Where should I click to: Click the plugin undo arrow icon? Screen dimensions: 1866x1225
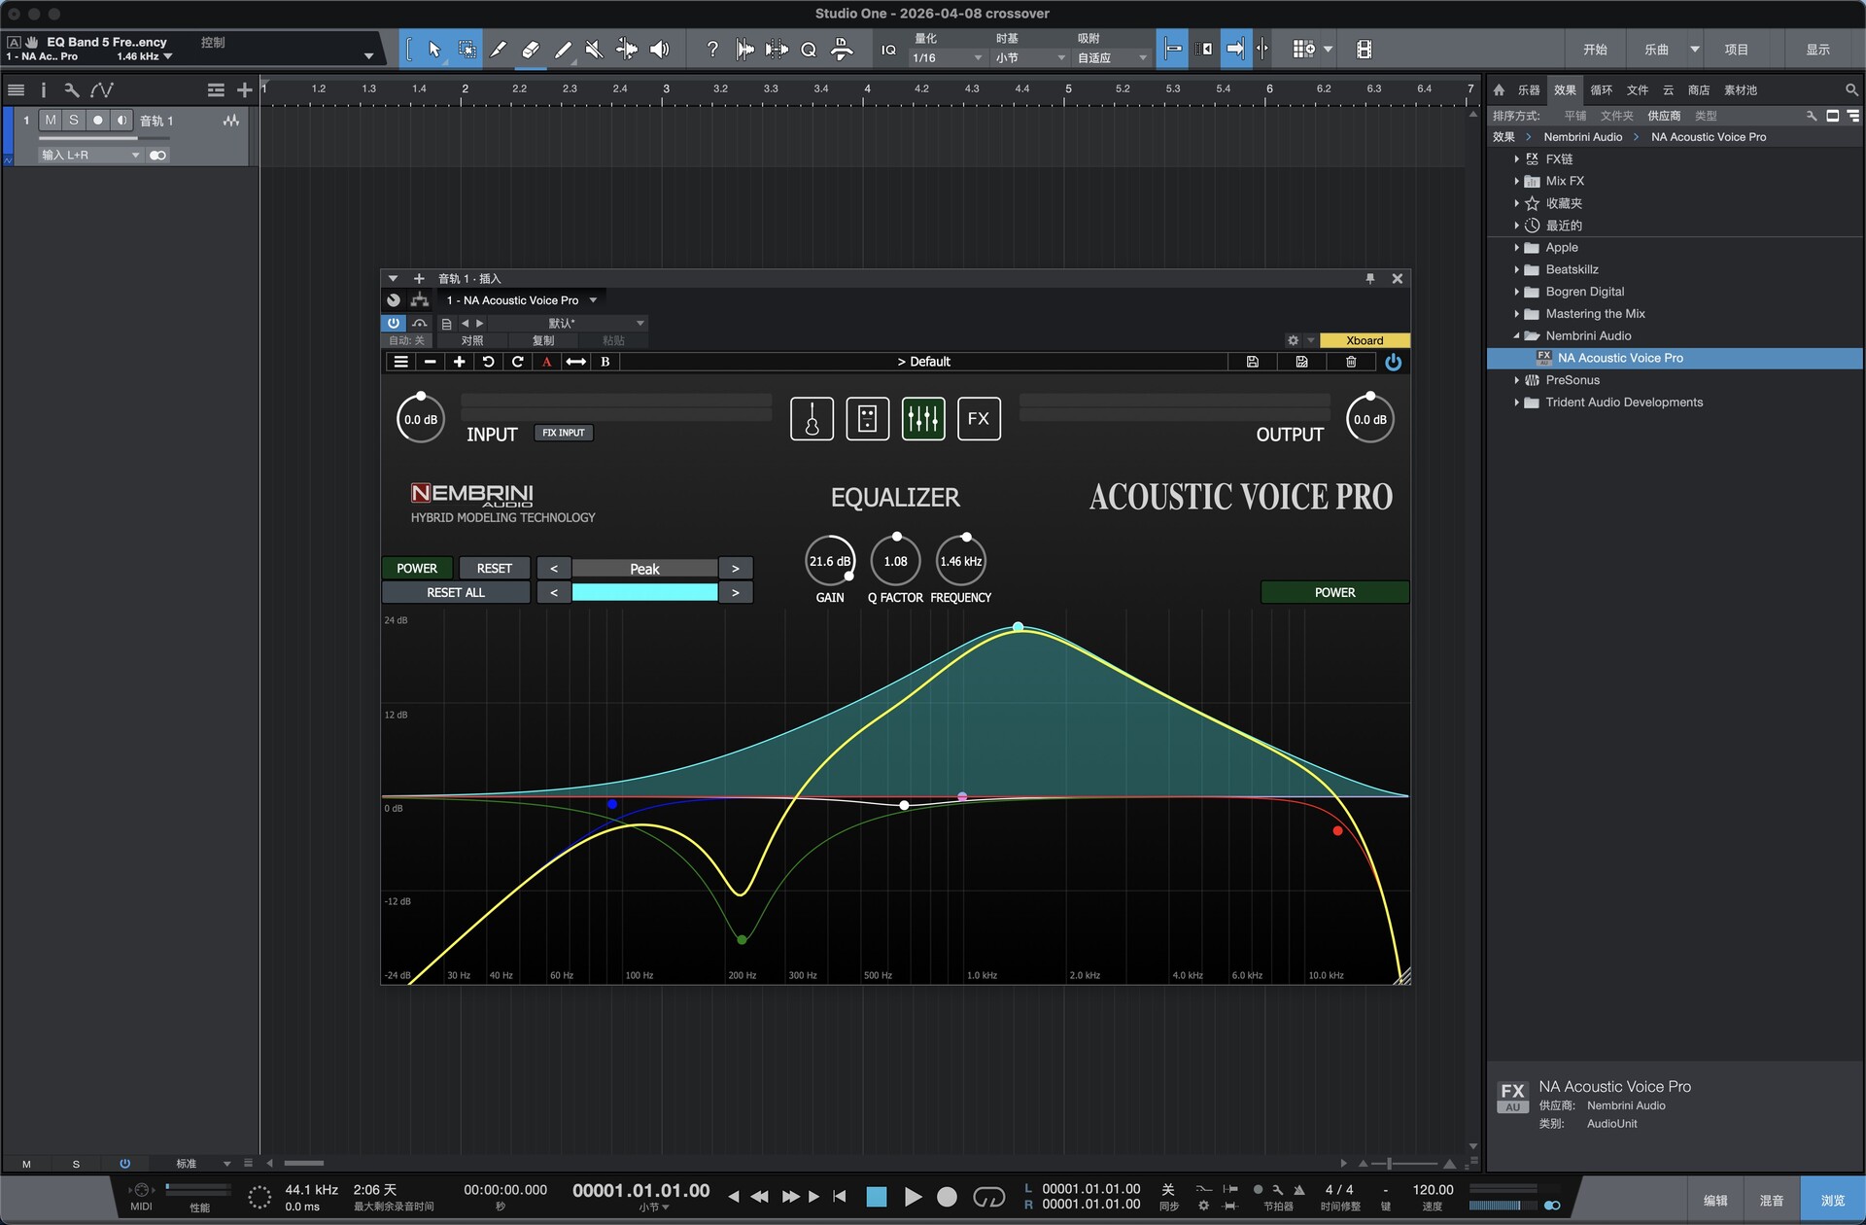[x=488, y=362]
